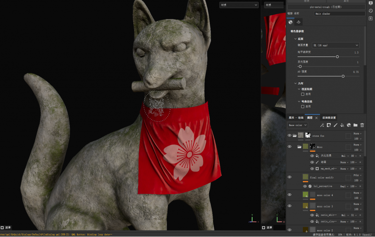Screen dimensions: 375x237
Task: Click the smart material icon in layers toolbar
Action: [349, 125]
